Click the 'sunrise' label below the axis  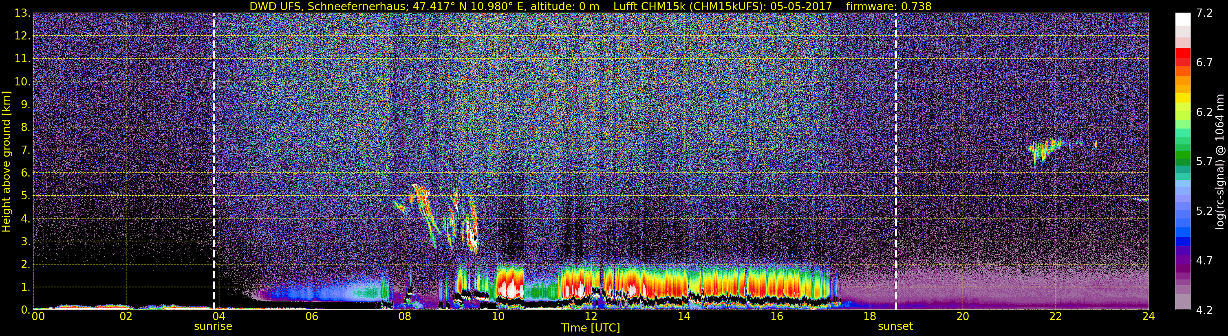click(x=213, y=327)
